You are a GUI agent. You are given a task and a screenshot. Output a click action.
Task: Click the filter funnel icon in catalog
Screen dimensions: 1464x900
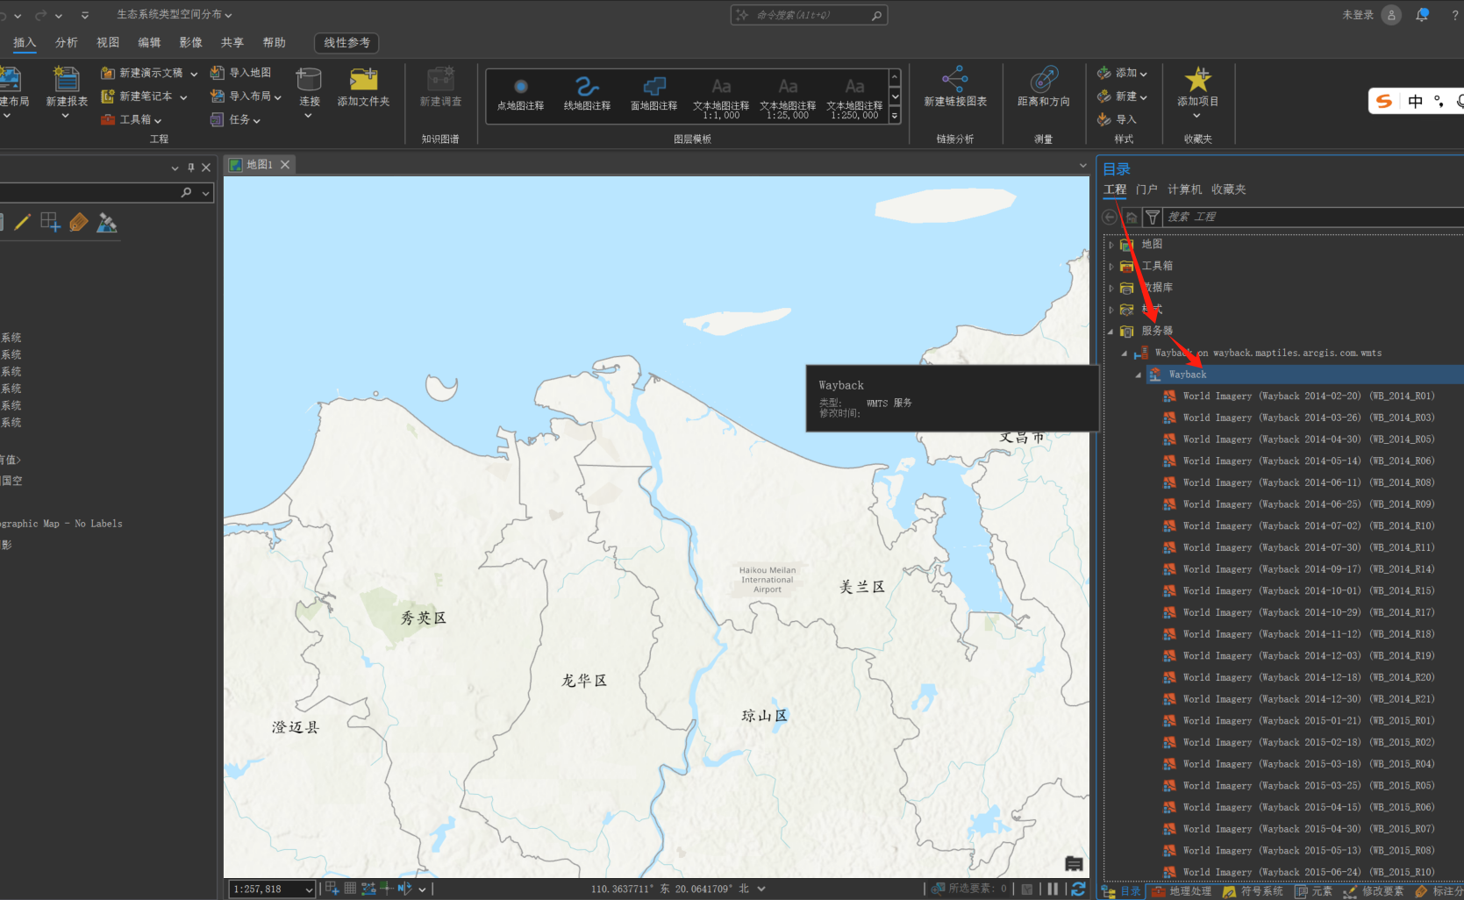coord(1153,217)
